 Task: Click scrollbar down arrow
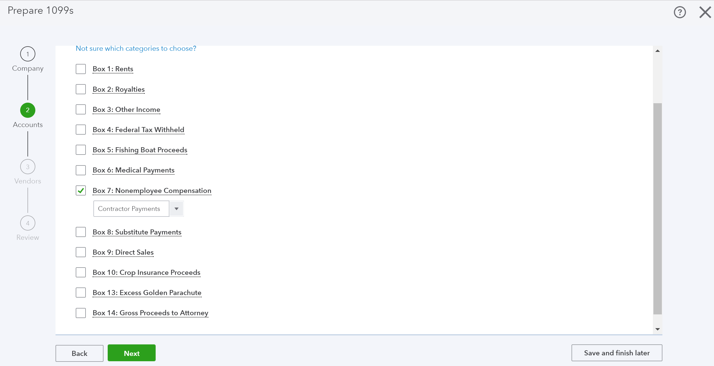(x=657, y=329)
